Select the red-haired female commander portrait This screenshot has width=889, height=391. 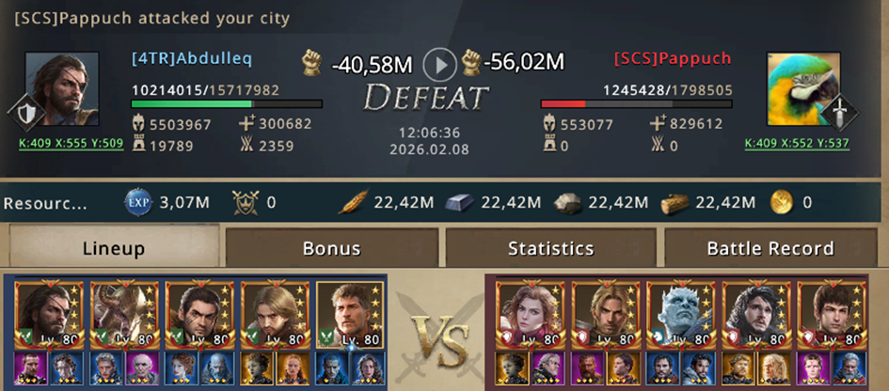pyautogui.click(x=531, y=315)
